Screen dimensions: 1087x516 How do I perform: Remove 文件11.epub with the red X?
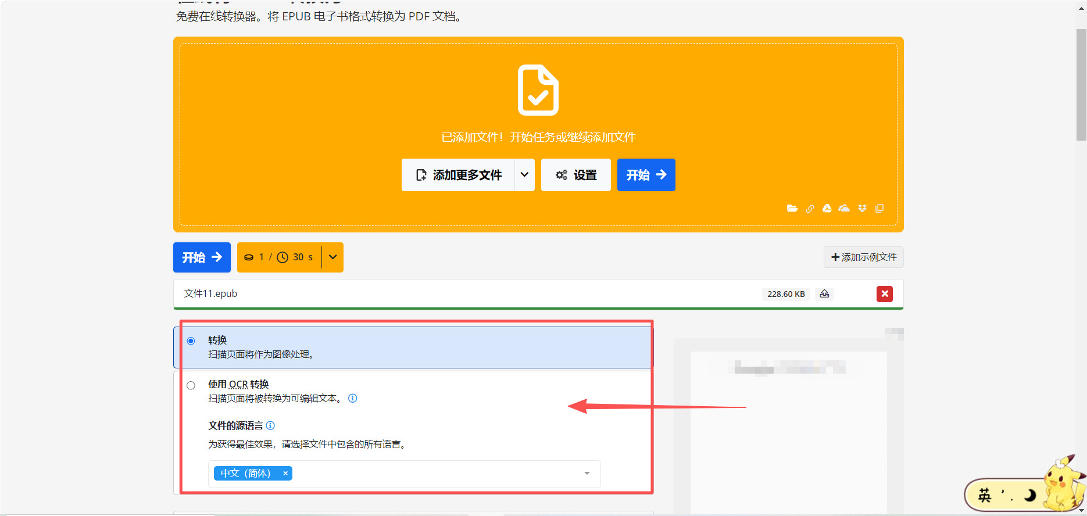pos(885,294)
